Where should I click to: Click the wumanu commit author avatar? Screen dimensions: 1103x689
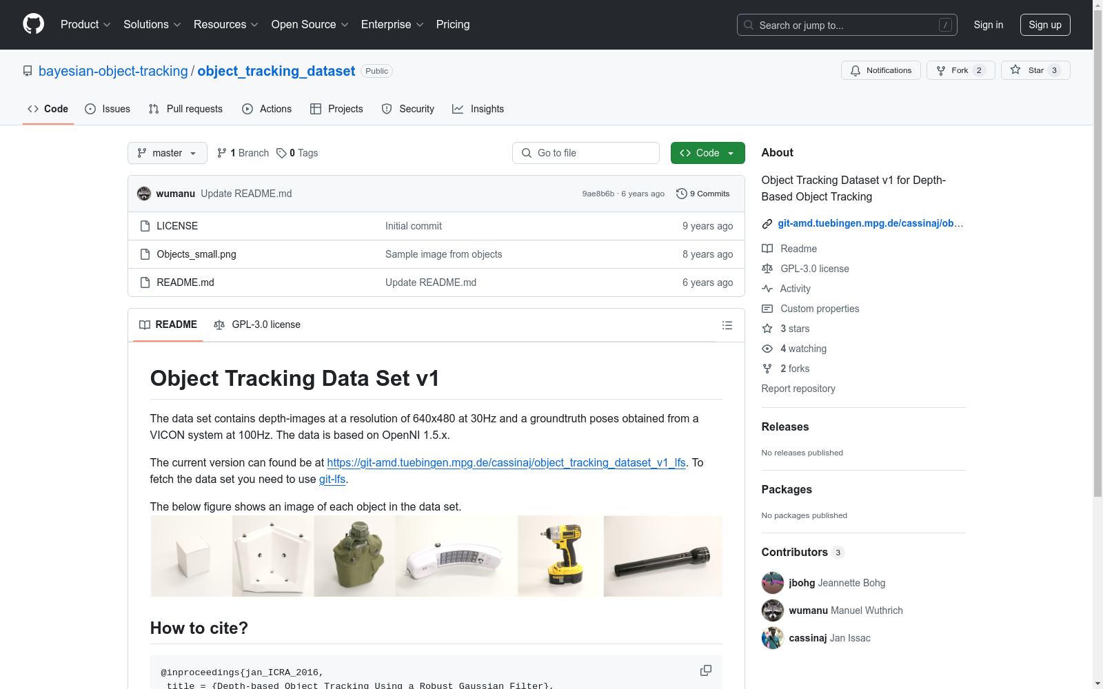[x=144, y=194]
